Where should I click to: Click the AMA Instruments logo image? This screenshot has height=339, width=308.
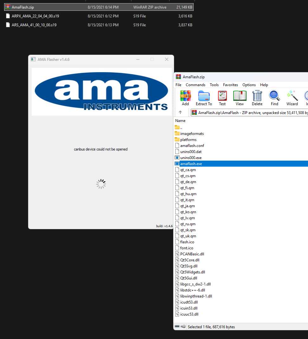(101, 92)
